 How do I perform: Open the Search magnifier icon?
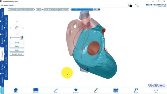pos(136,90)
